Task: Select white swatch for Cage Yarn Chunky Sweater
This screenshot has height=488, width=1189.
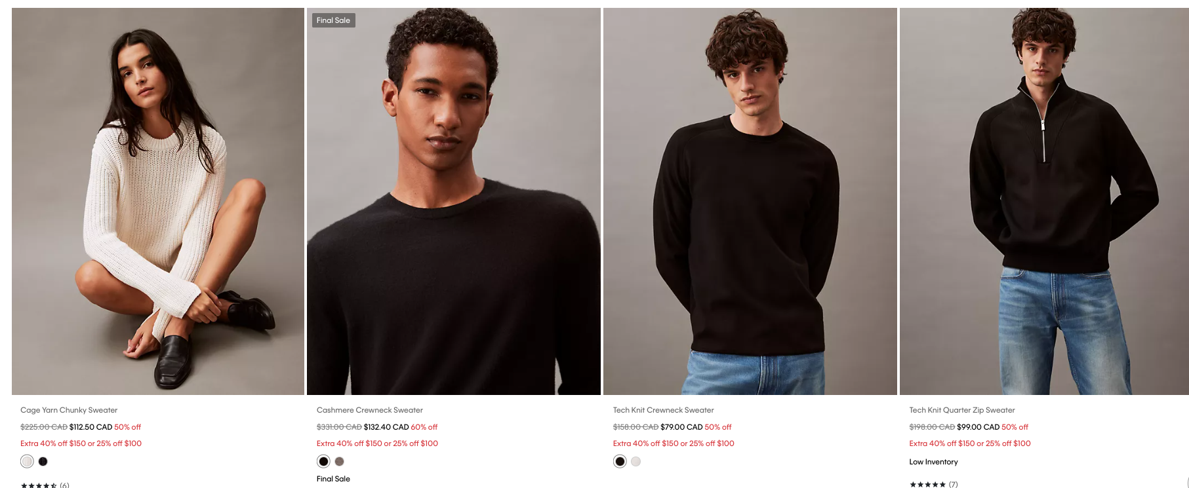Action: click(27, 461)
